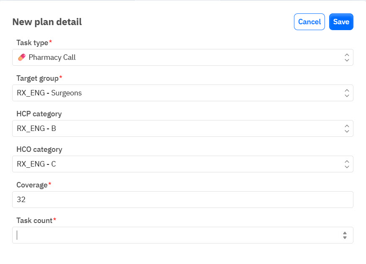Screen dimensions: 366x264
Task: Click the New plan detail heading
Action: click(47, 22)
